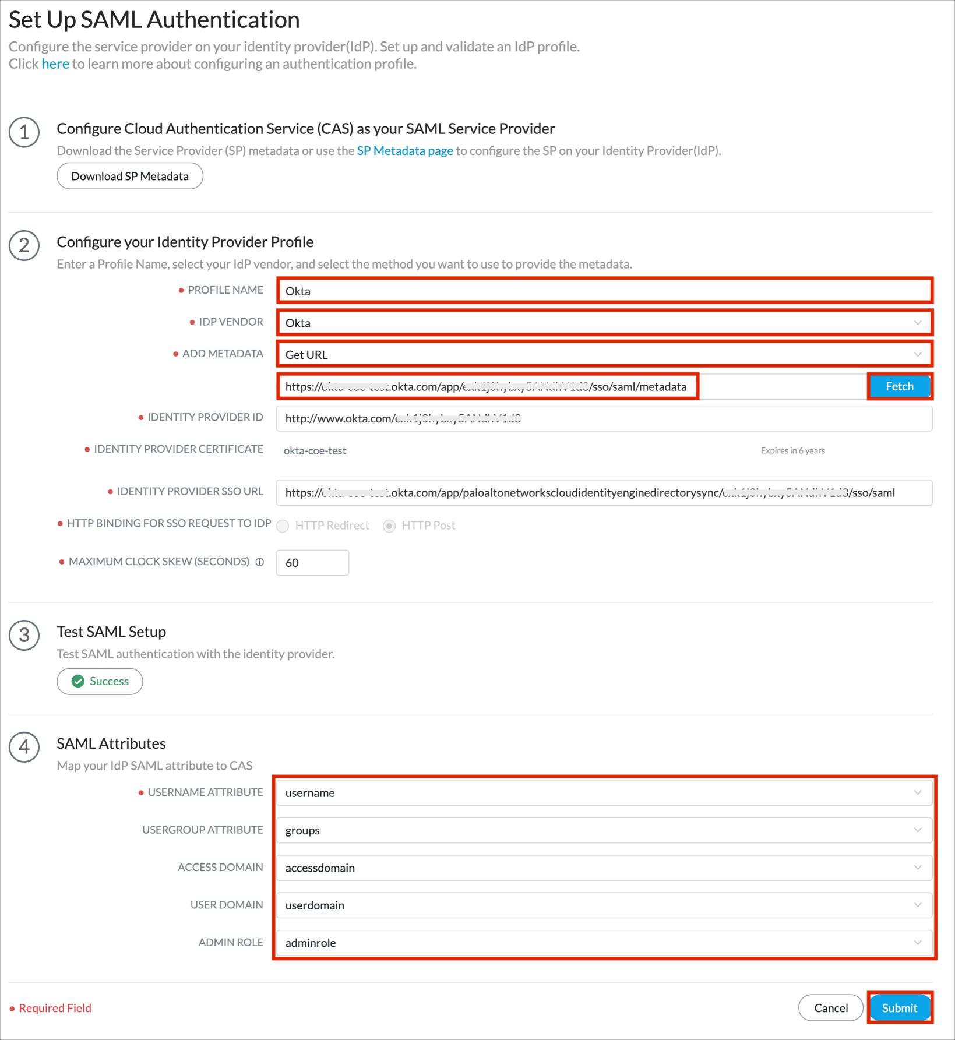Viewport: 955px width, 1040px height.
Task: Open the Access Domain dropdown
Action: click(604, 868)
